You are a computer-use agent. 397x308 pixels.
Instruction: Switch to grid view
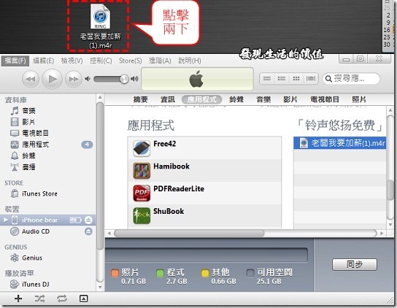(x=296, y=79)
